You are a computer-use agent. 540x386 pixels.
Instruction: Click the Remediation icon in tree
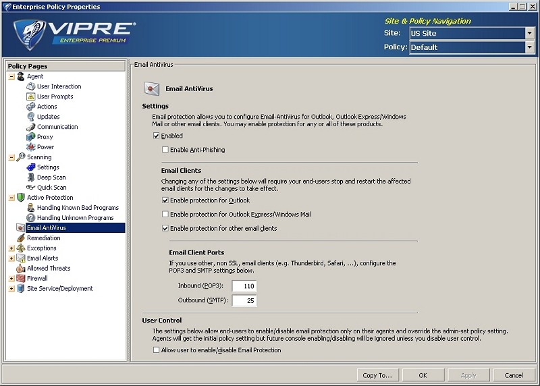pos(20,238)
